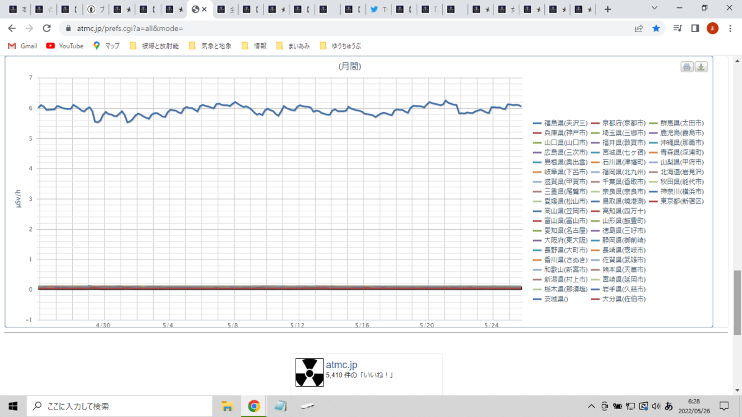Image resolution: width=742 pixels, height=417 pixels.
Task: Toggle 兵庫県(神戸市) series in legend
Action: tap(560, 133)
